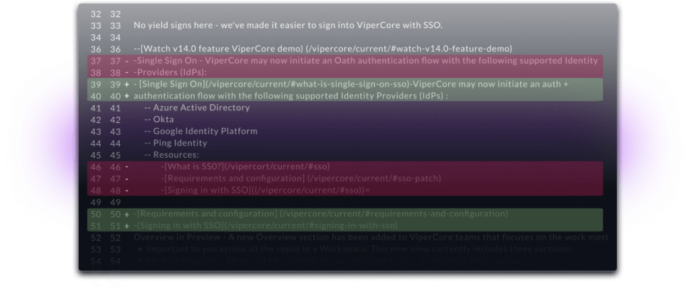Click line number 49 in the gutter
Viewport: 689px width, 290px height.
pyautogui.click(x=96, y=202)
